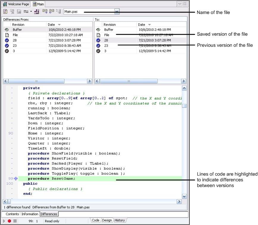Screen dimensions: 258x225
Task: Open dropdown arrow next to synchronize icon
Action: pos(31,12)
